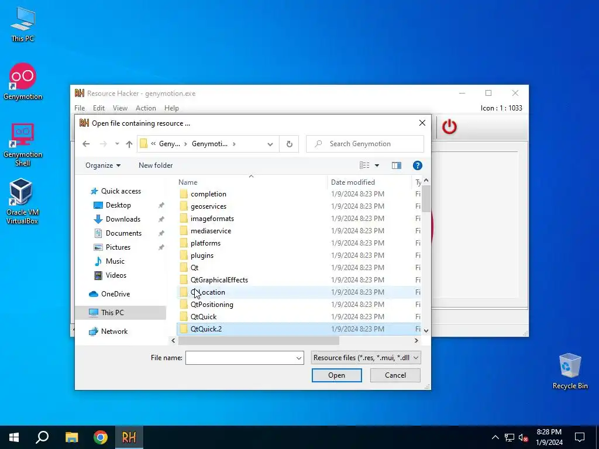This screenshot has height=449, width=599.
Task: Select platforms folder
Action: pyautogui.click(x=299, y=243)
